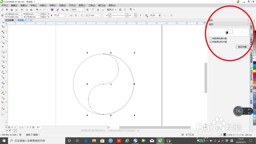Viewport: 256px width, 144px height.
Task: Click the Open folder icon
Action: point(7,10)
